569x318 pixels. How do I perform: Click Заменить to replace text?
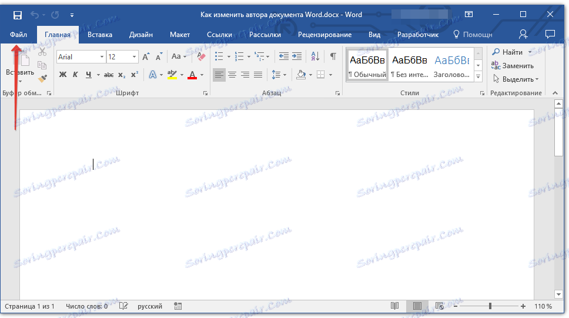point(513,66)
